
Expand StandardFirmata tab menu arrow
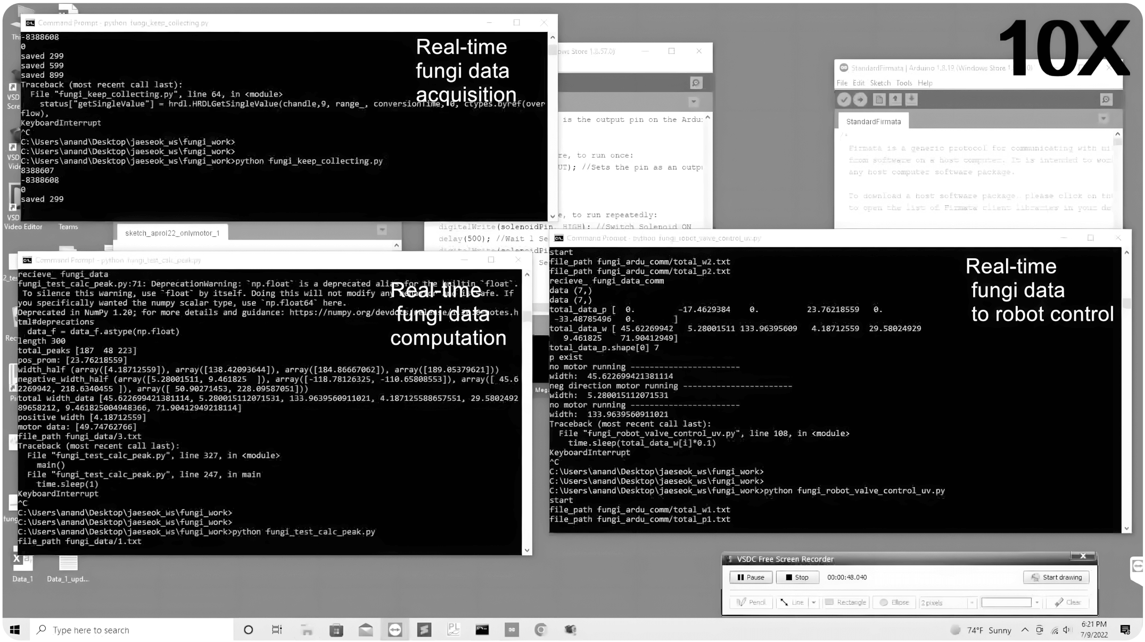pyautogui.click(x=1103, y=118)
